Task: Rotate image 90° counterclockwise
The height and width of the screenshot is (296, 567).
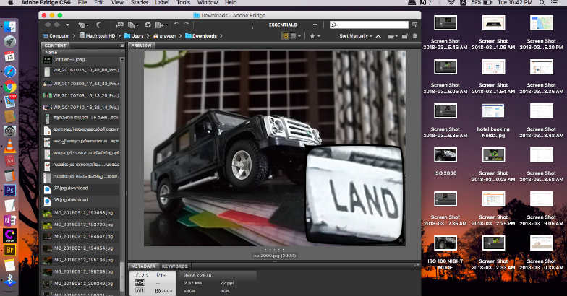Action: click(176, 25)
